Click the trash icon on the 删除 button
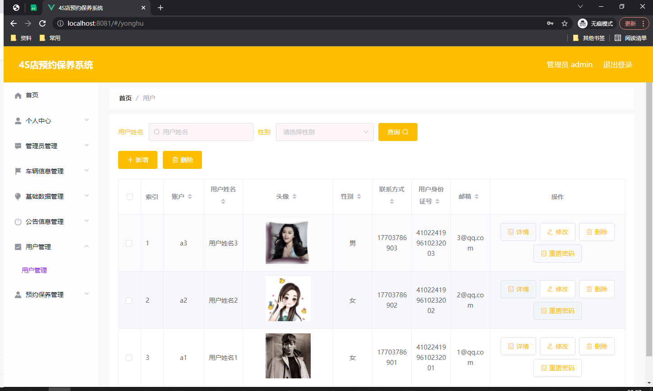This screenshot has width=653, height=391. pyautogui.click(x=175, y=160)
